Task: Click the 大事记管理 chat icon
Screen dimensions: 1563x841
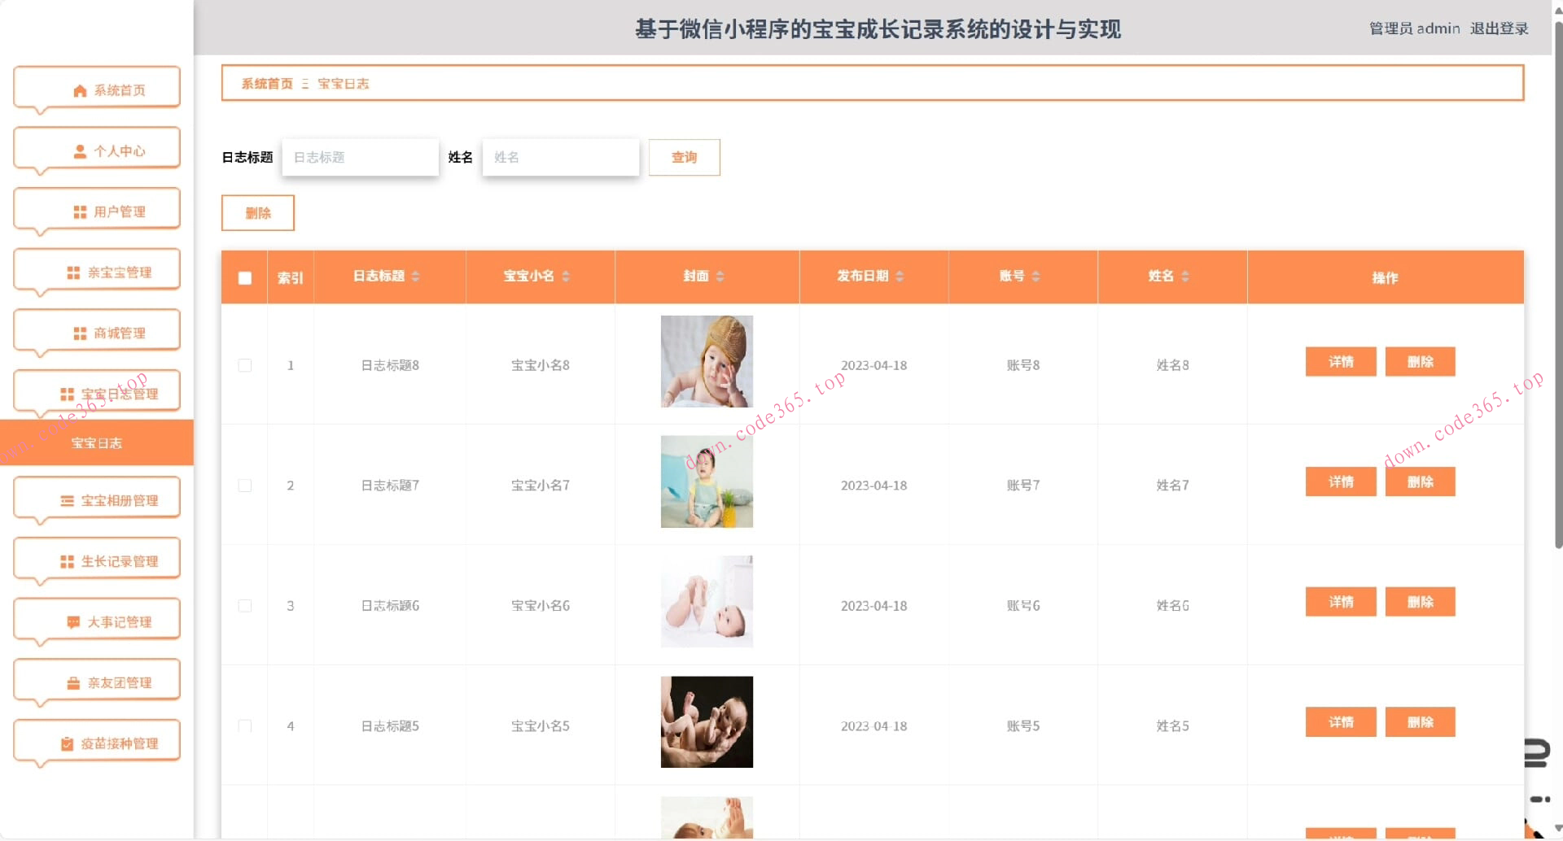Action: 72,620
